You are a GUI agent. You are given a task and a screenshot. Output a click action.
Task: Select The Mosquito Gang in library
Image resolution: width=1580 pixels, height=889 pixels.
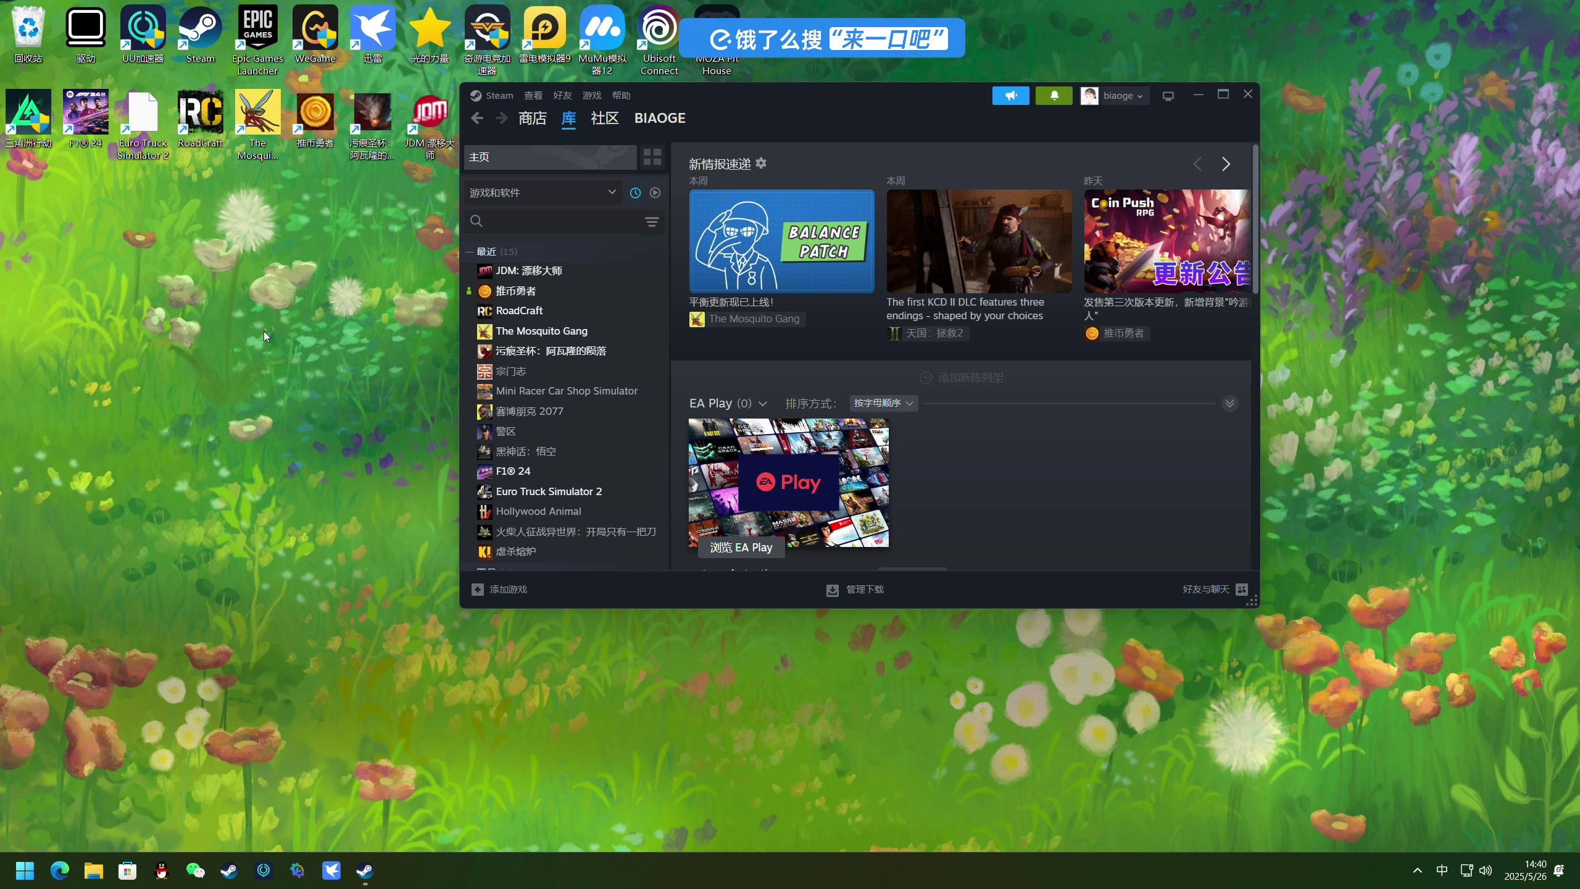541,331
